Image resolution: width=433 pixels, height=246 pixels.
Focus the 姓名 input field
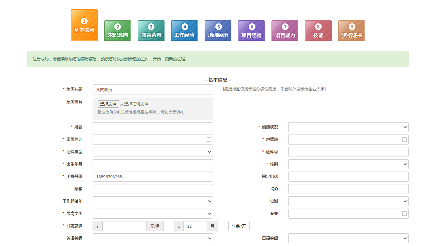[153, 127]
